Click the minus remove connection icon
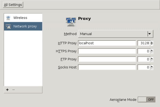This screenshot has height=107, width=160. (14, 90)
